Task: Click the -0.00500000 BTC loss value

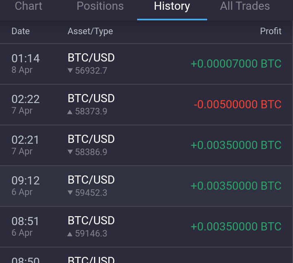Action: click(x=238, y=105)
